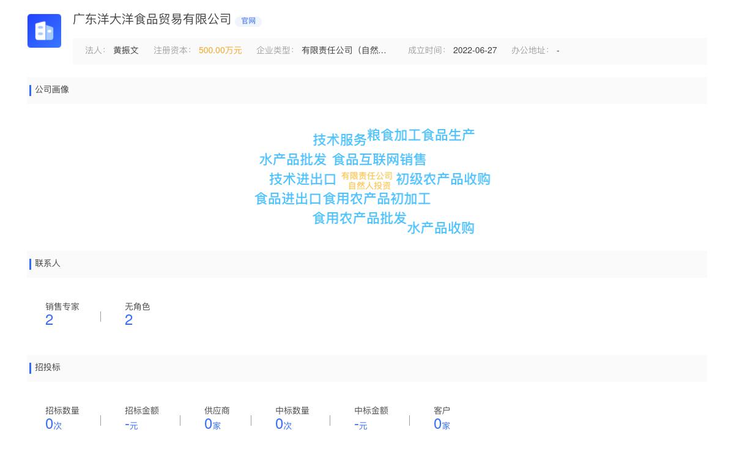Select the 食品互联网销售 tag
734x460 pixels.
[380, 160]
